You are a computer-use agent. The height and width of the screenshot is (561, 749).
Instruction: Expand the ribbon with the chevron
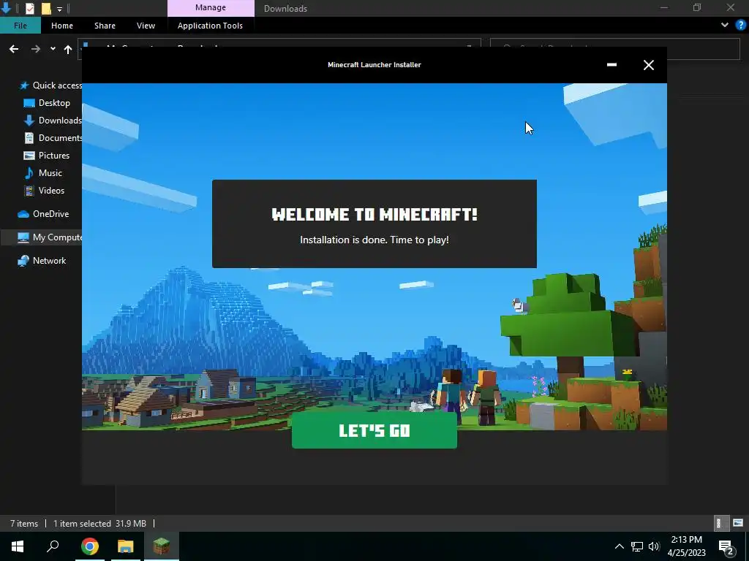725,26
